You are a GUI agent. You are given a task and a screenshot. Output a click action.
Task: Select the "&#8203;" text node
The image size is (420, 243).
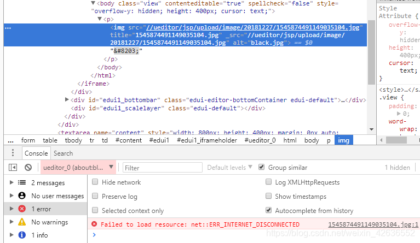[126, 51]
